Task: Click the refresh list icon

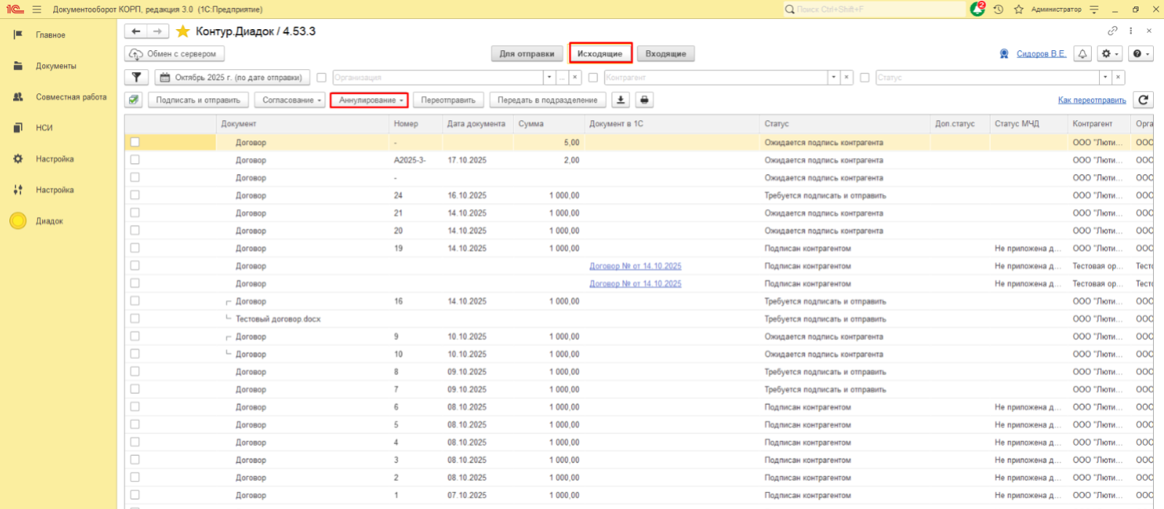Action: (1144, 100)
